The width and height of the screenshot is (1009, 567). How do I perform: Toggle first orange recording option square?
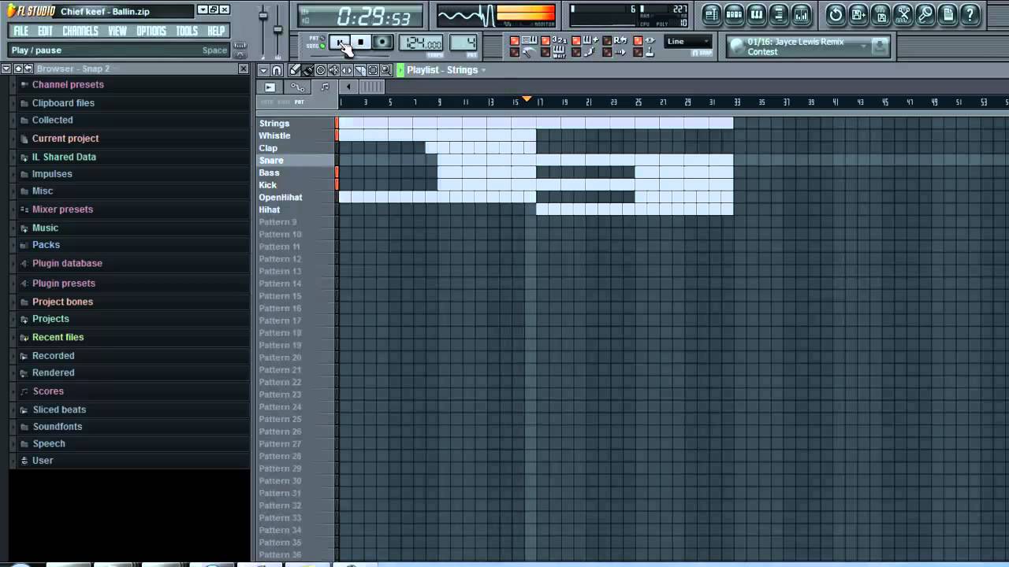click(514, 41)
